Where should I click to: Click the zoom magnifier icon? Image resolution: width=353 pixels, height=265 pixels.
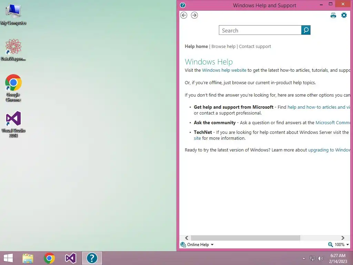tap(330, 245)
